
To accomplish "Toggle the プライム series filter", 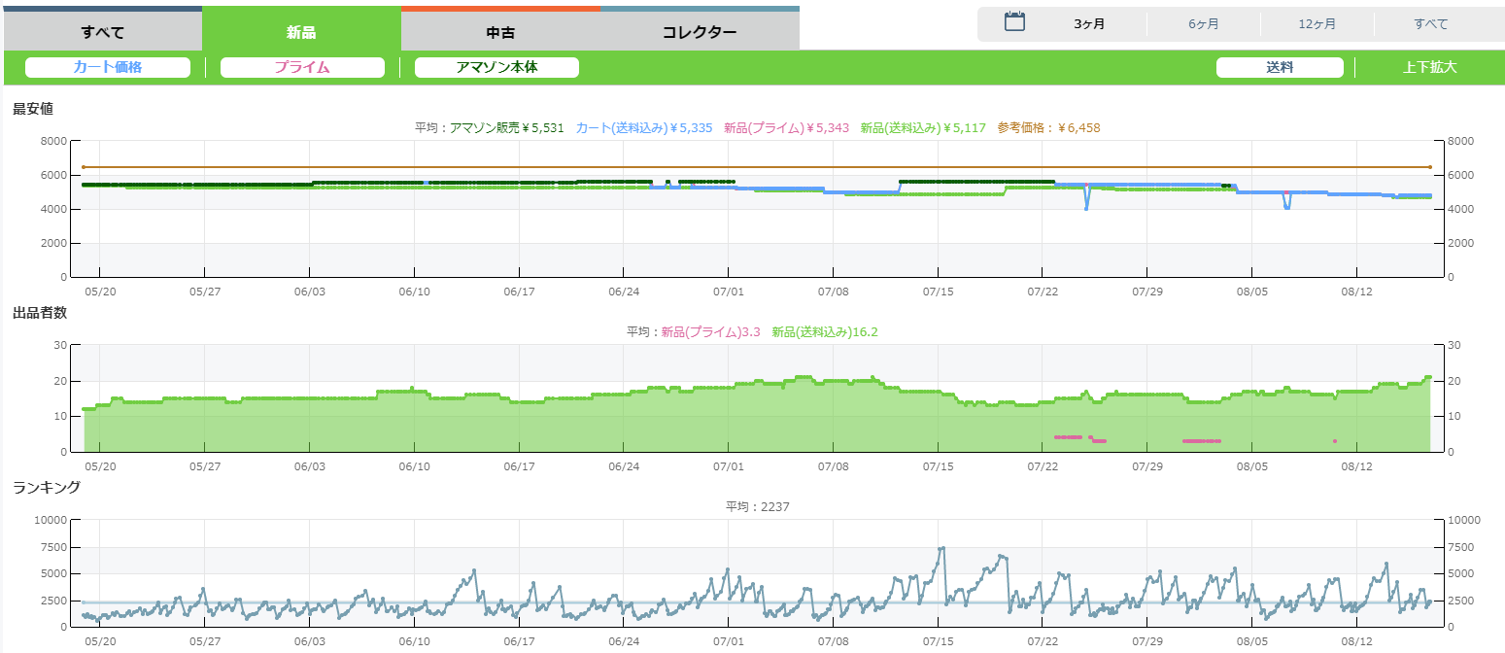I will click(302, 67).
